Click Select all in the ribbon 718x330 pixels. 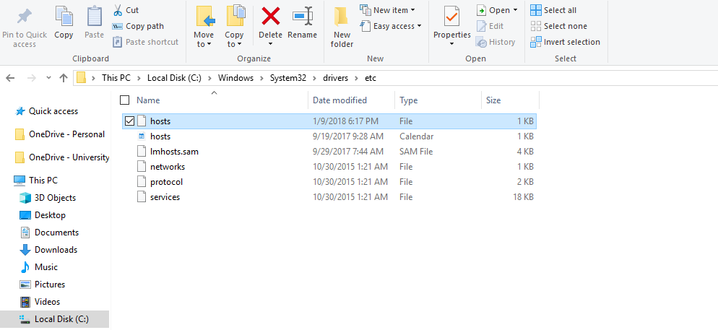point(553,10)
